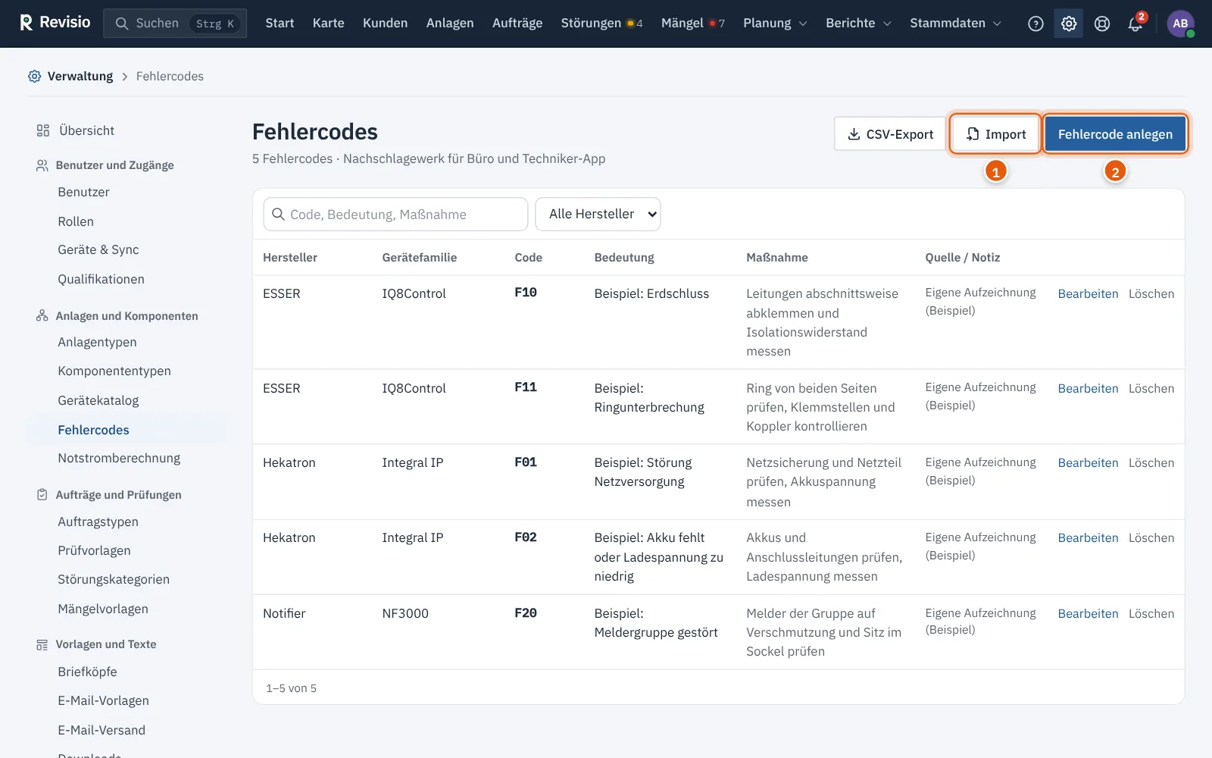Click the Anlagen und Komponenten hierarchy icon

coord(42,315)
